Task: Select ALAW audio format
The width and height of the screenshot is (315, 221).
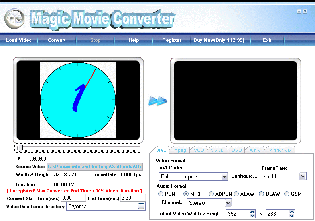Action: [x=236, y=194]
